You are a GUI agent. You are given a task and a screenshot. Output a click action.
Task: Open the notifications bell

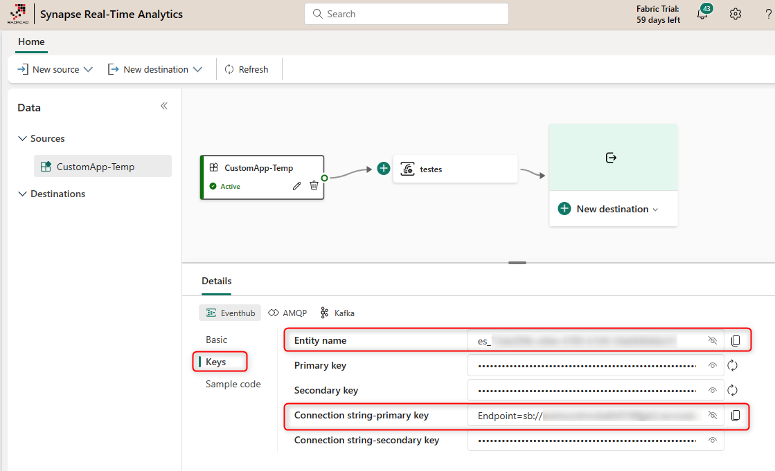(x=702, y=15)
